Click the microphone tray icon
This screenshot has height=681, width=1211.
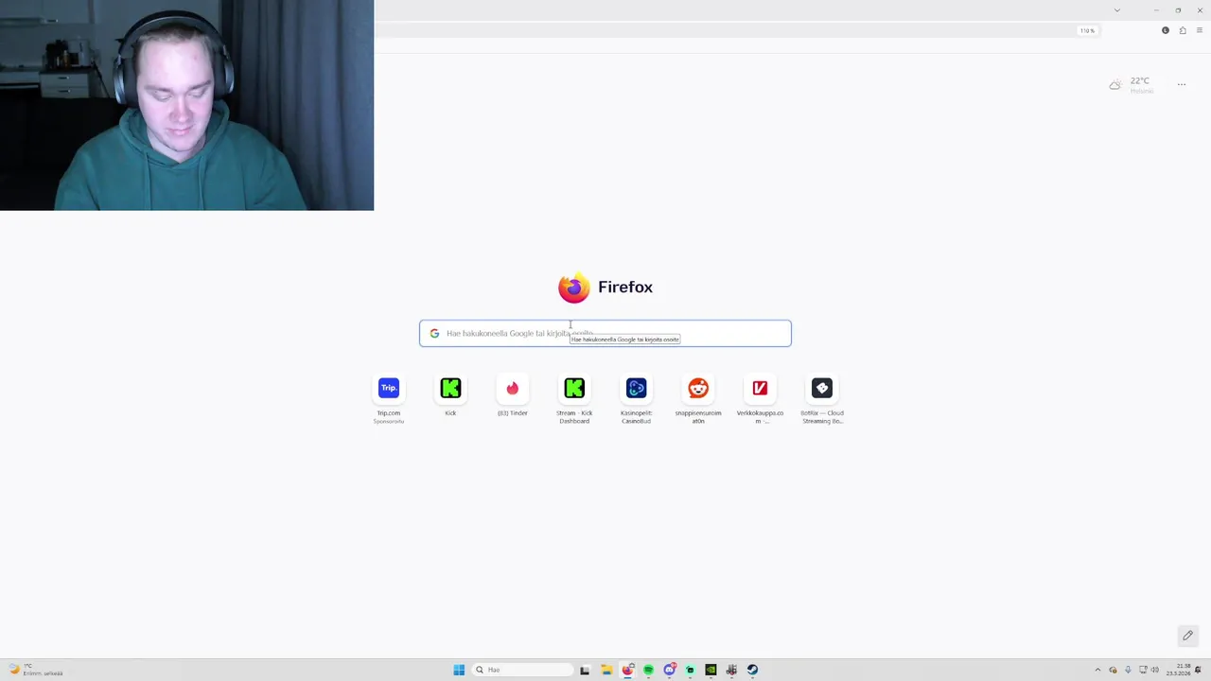click(1128, 670)
